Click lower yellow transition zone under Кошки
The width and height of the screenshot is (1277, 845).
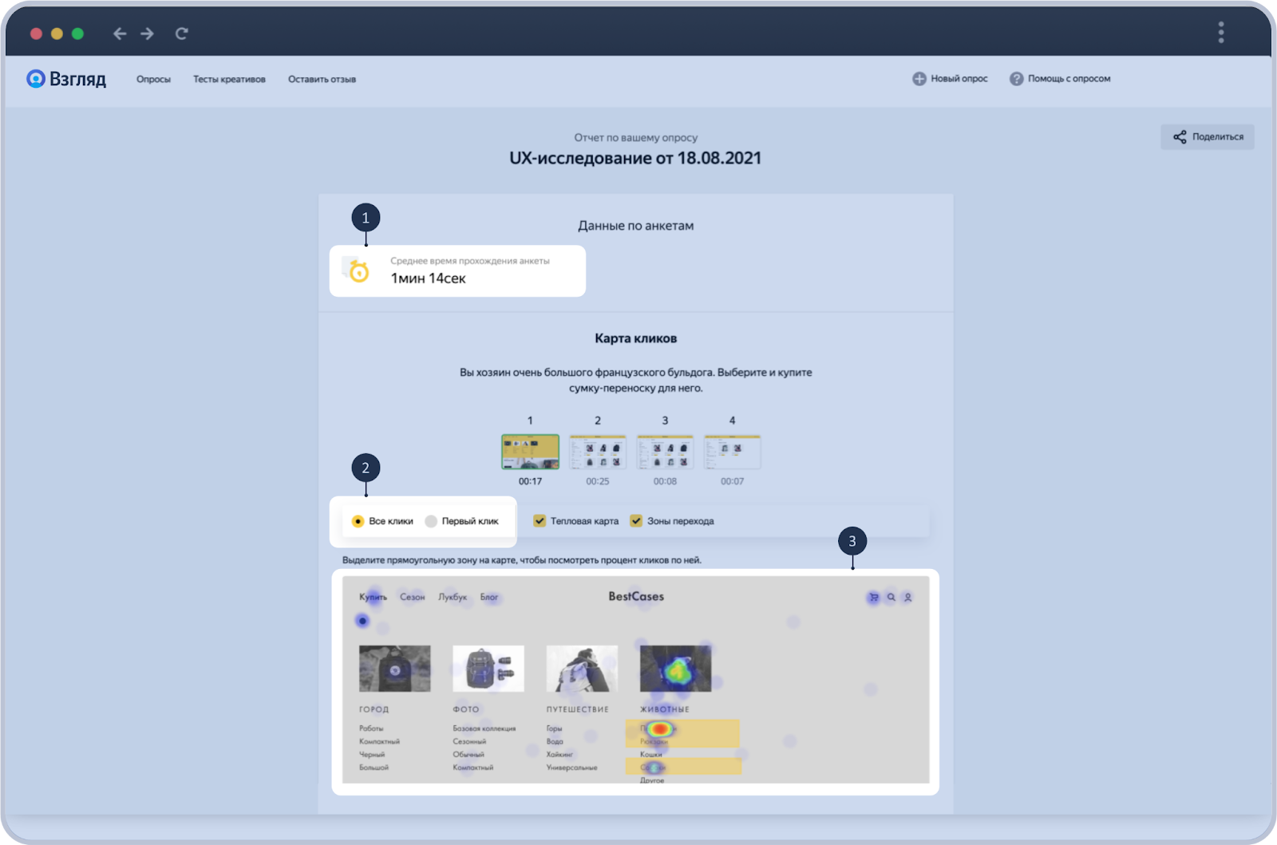pyautogui.click(x=684, y=767)
